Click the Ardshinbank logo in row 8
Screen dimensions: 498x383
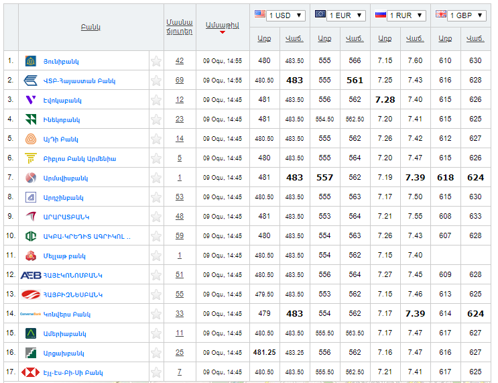click(31, 197)
